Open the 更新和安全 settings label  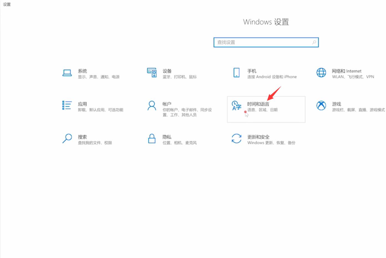tap(258, 137)
